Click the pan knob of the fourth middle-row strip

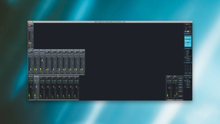tap(47, 52)
